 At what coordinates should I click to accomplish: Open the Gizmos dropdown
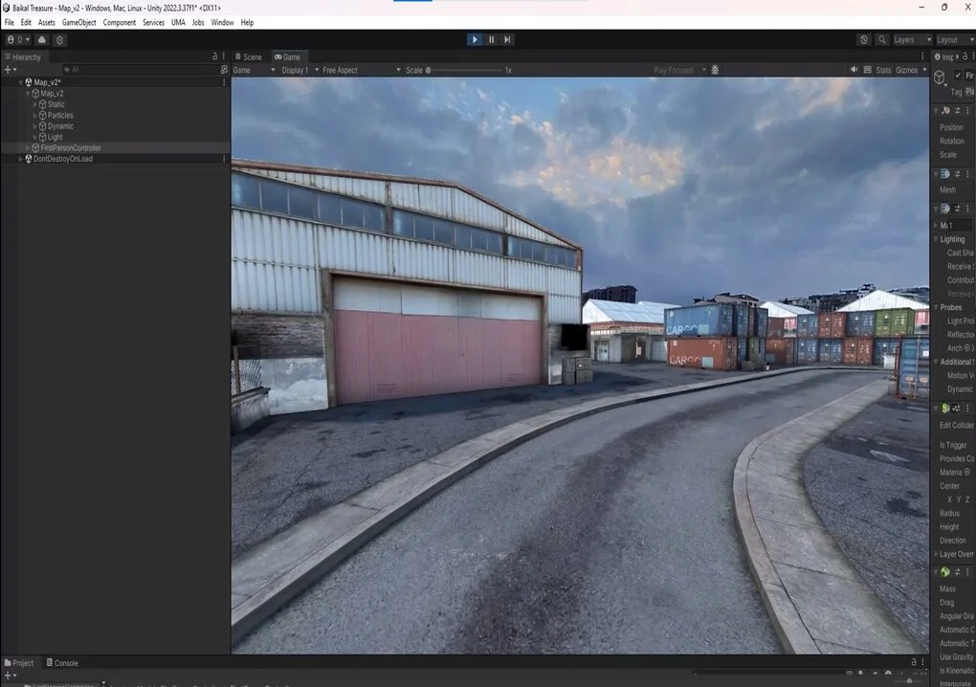click(x=910, y=70)
